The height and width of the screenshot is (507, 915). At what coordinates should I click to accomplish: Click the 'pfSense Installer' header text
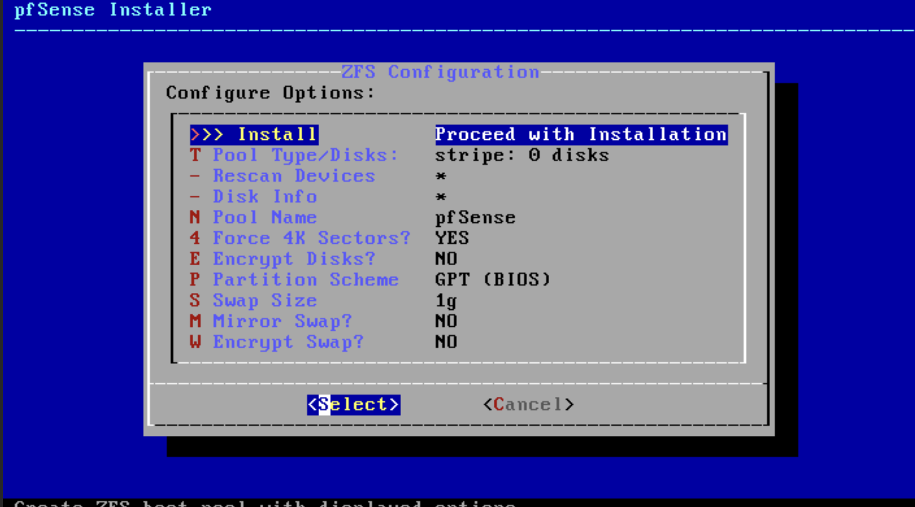113,10
